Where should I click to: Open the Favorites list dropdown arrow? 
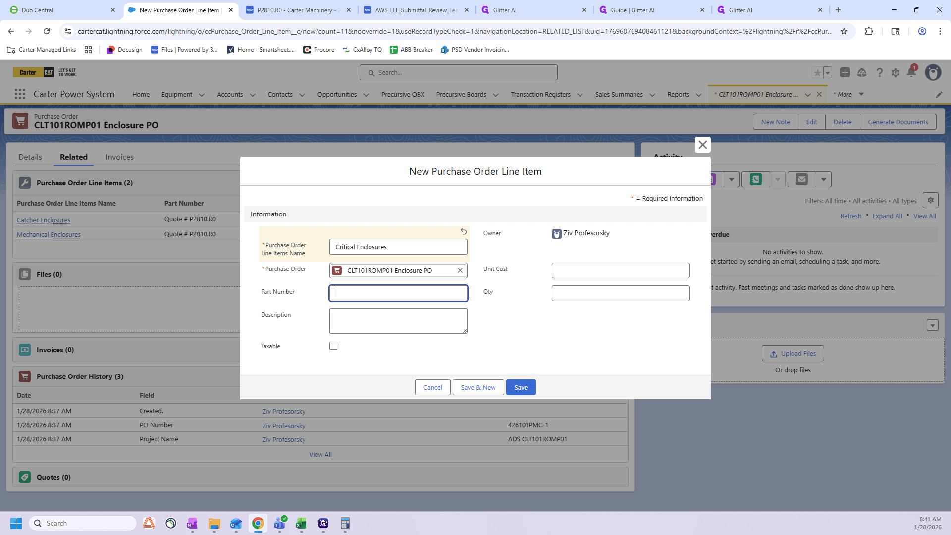(x=828, y=73)
